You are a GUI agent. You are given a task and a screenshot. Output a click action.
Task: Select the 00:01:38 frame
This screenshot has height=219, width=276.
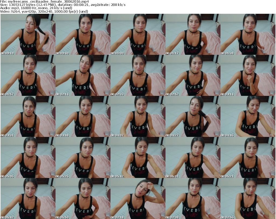[x=248, y=34]
